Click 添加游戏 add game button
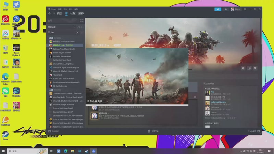 54,131
